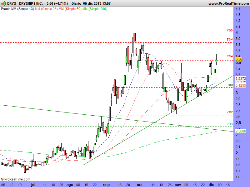
Task: Click the © ProRealTime.com copyright text
Action: [16, 180]
